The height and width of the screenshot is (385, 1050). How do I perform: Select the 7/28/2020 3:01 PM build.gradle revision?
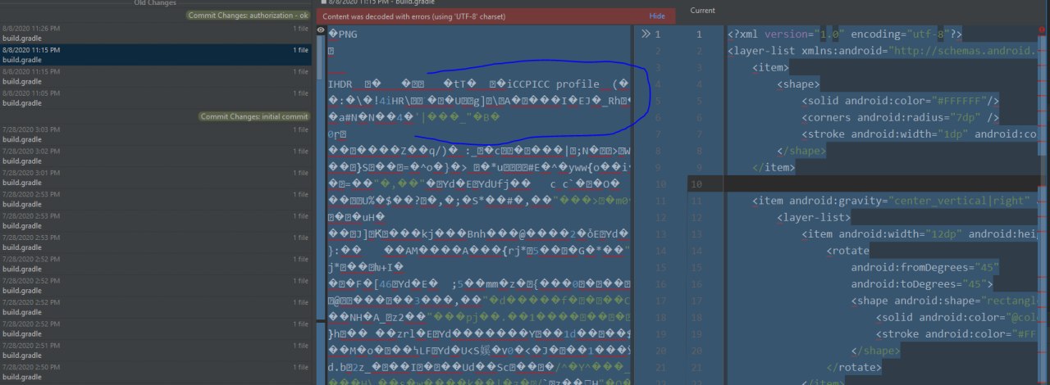156,178
